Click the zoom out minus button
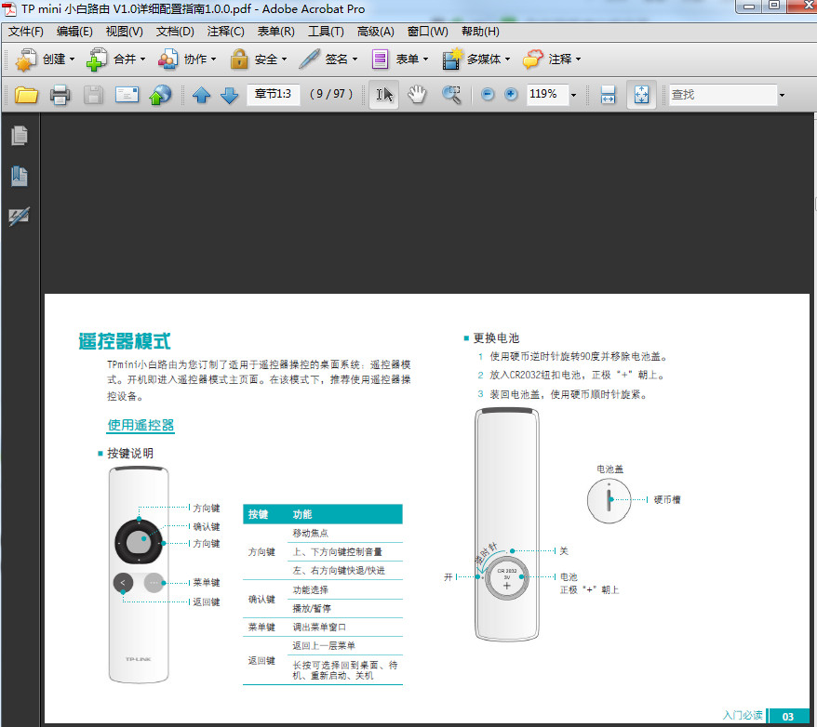This screenshot has width=817, height=727. (488, 95)
